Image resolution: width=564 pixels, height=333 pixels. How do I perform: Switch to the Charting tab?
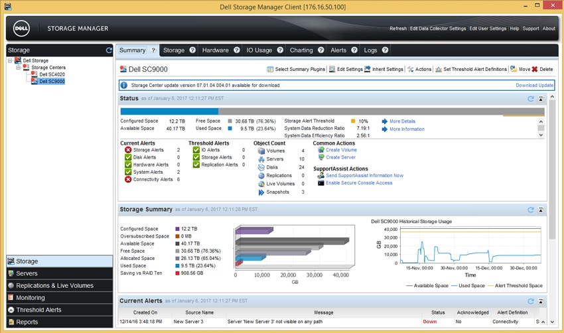301,50
